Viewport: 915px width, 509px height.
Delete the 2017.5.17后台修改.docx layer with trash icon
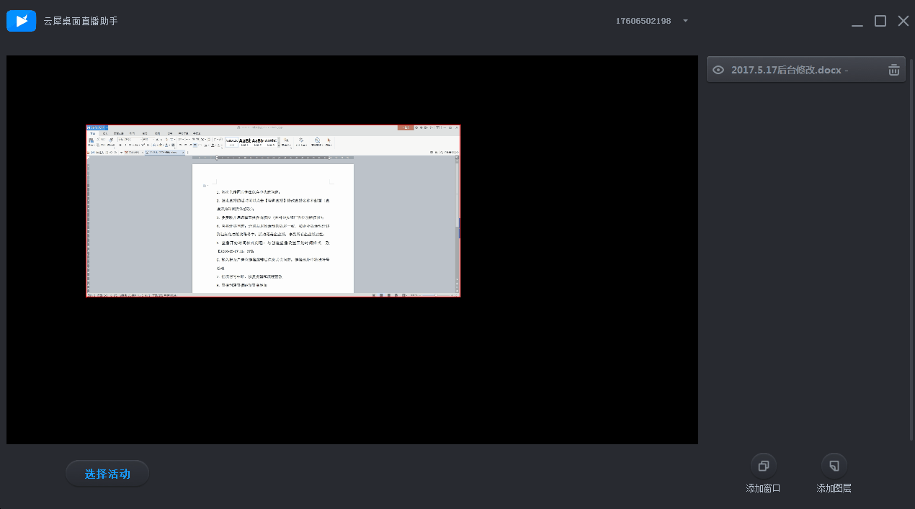click(x=893, y=70)
